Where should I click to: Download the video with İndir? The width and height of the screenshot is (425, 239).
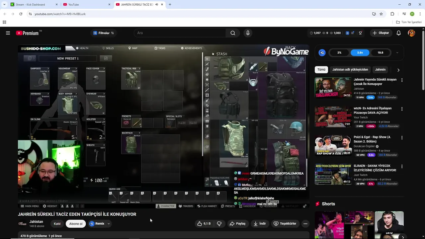[x=260, y=224]
